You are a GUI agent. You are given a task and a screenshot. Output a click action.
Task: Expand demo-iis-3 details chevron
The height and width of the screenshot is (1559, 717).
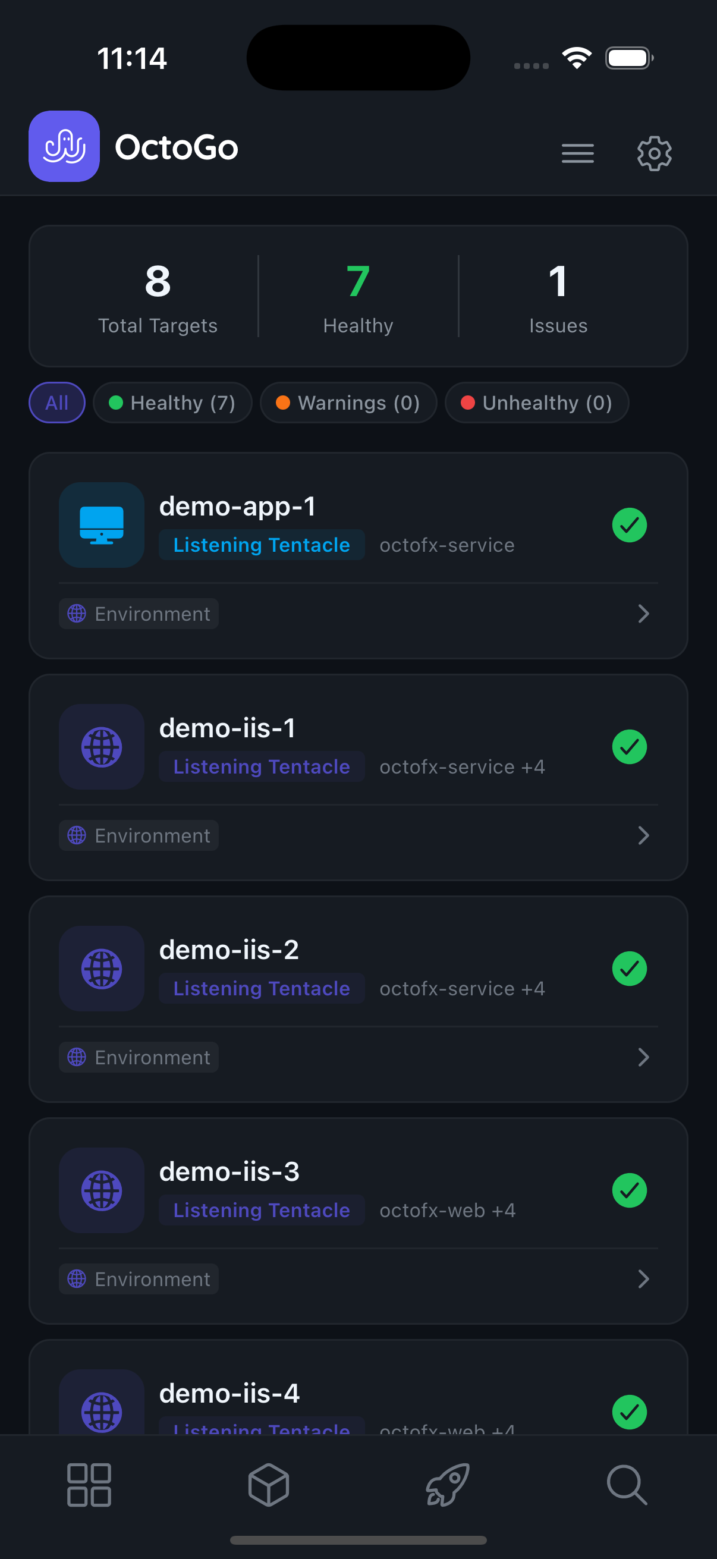(643, 1279)
